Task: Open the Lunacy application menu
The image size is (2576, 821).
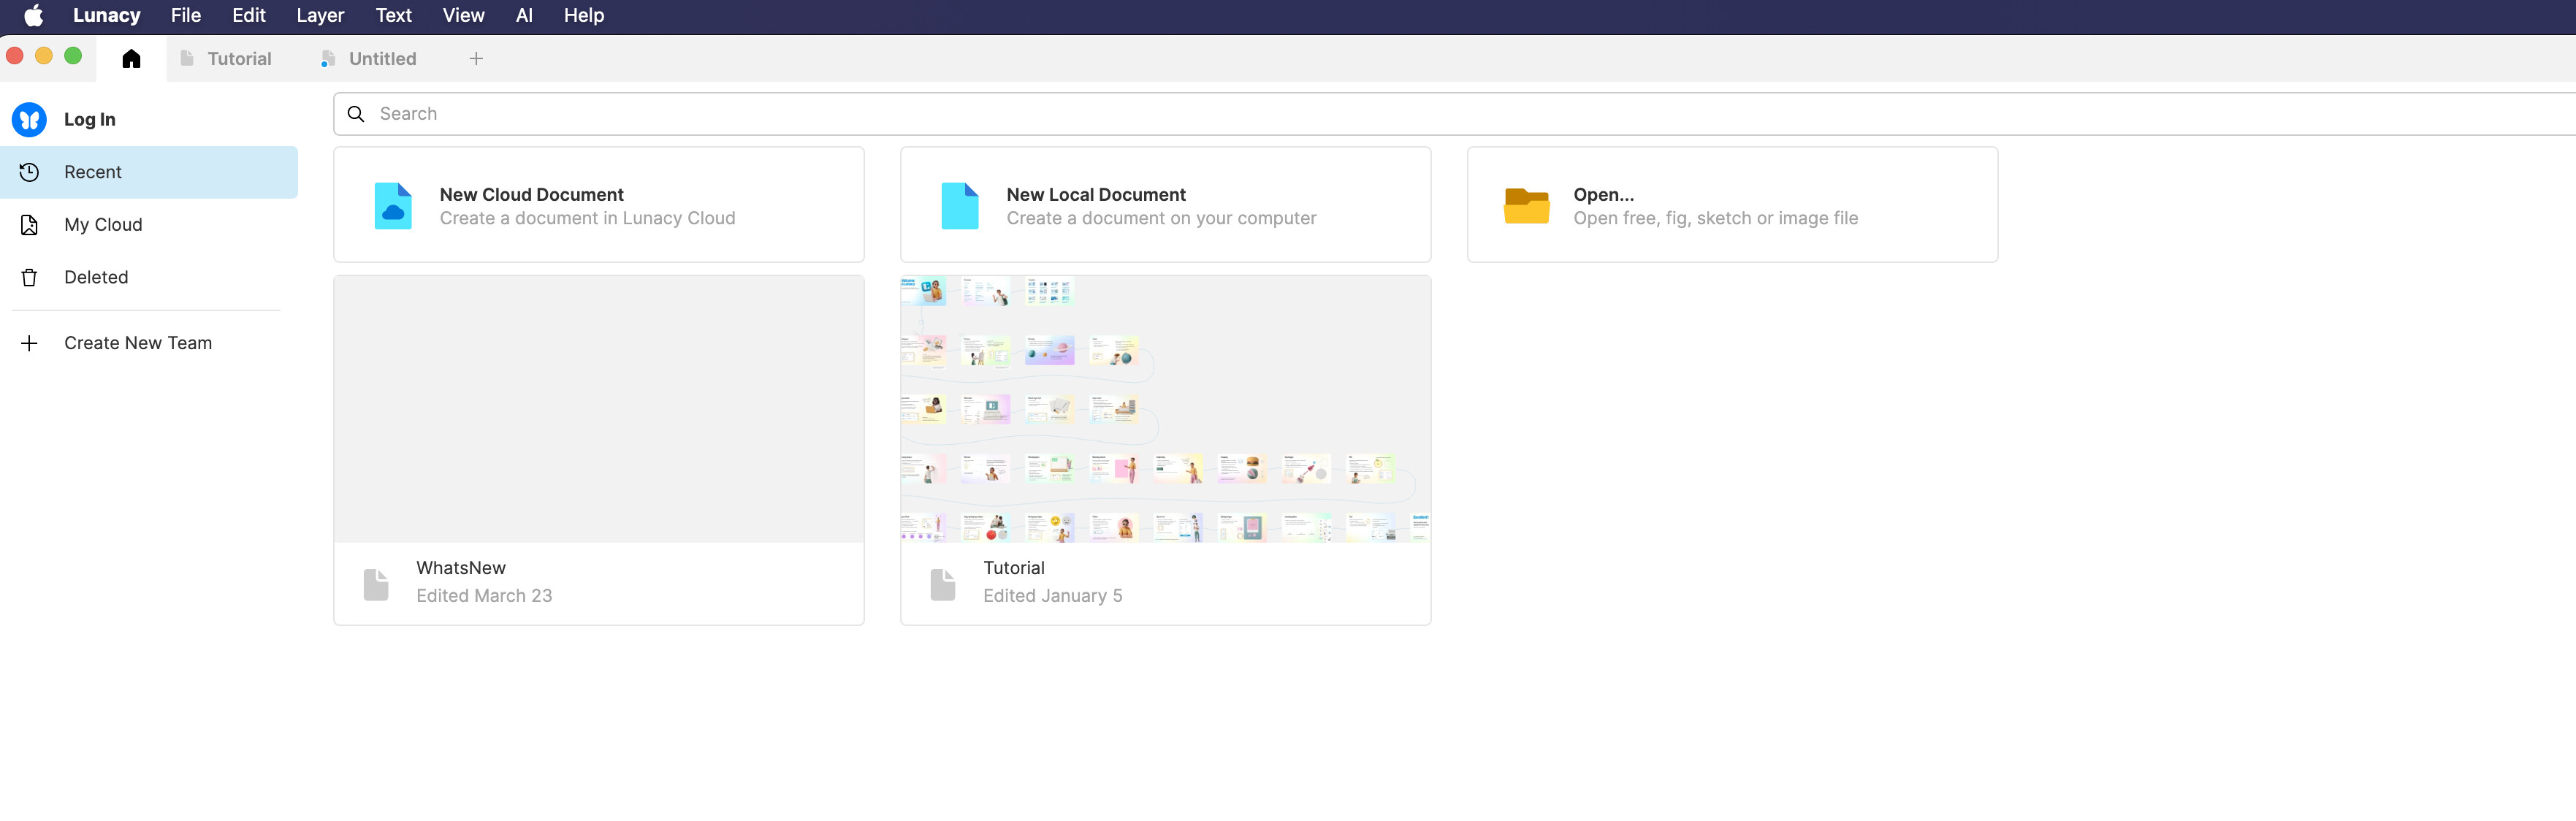Action: [106, 15]
